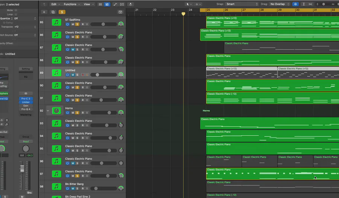Image resolution: width=339 pixels, height=198 pixels.
Task: Collapse the Horns track stack
Action: pyautogui.click(x=48, y=110)
